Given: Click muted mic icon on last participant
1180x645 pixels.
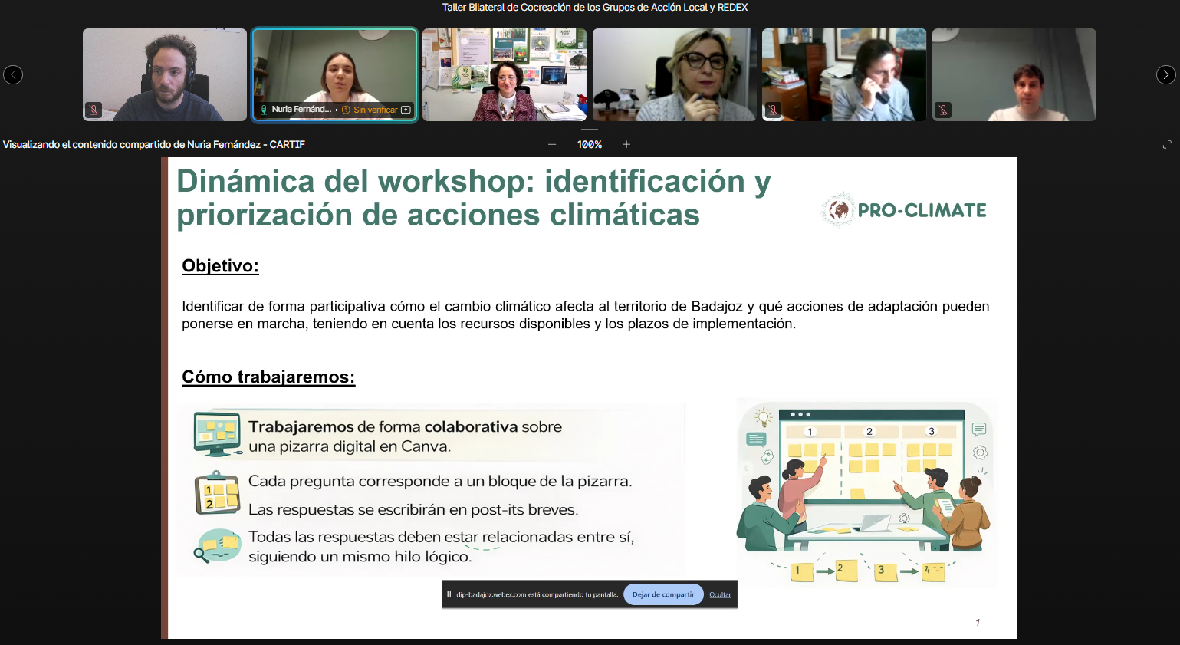Looking at the screenshot, I should pos(943,110).
